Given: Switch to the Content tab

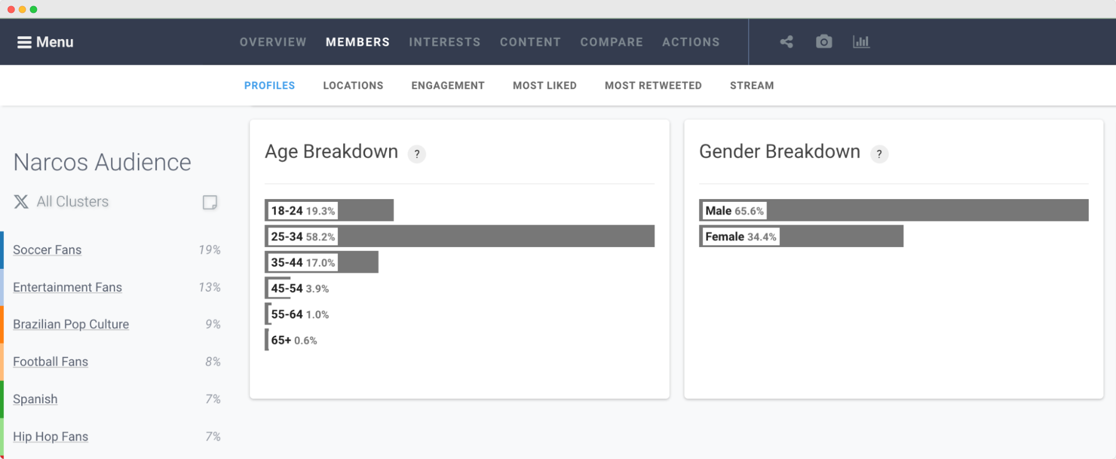Looking at the screenshot, I should [x=530, y=42].
